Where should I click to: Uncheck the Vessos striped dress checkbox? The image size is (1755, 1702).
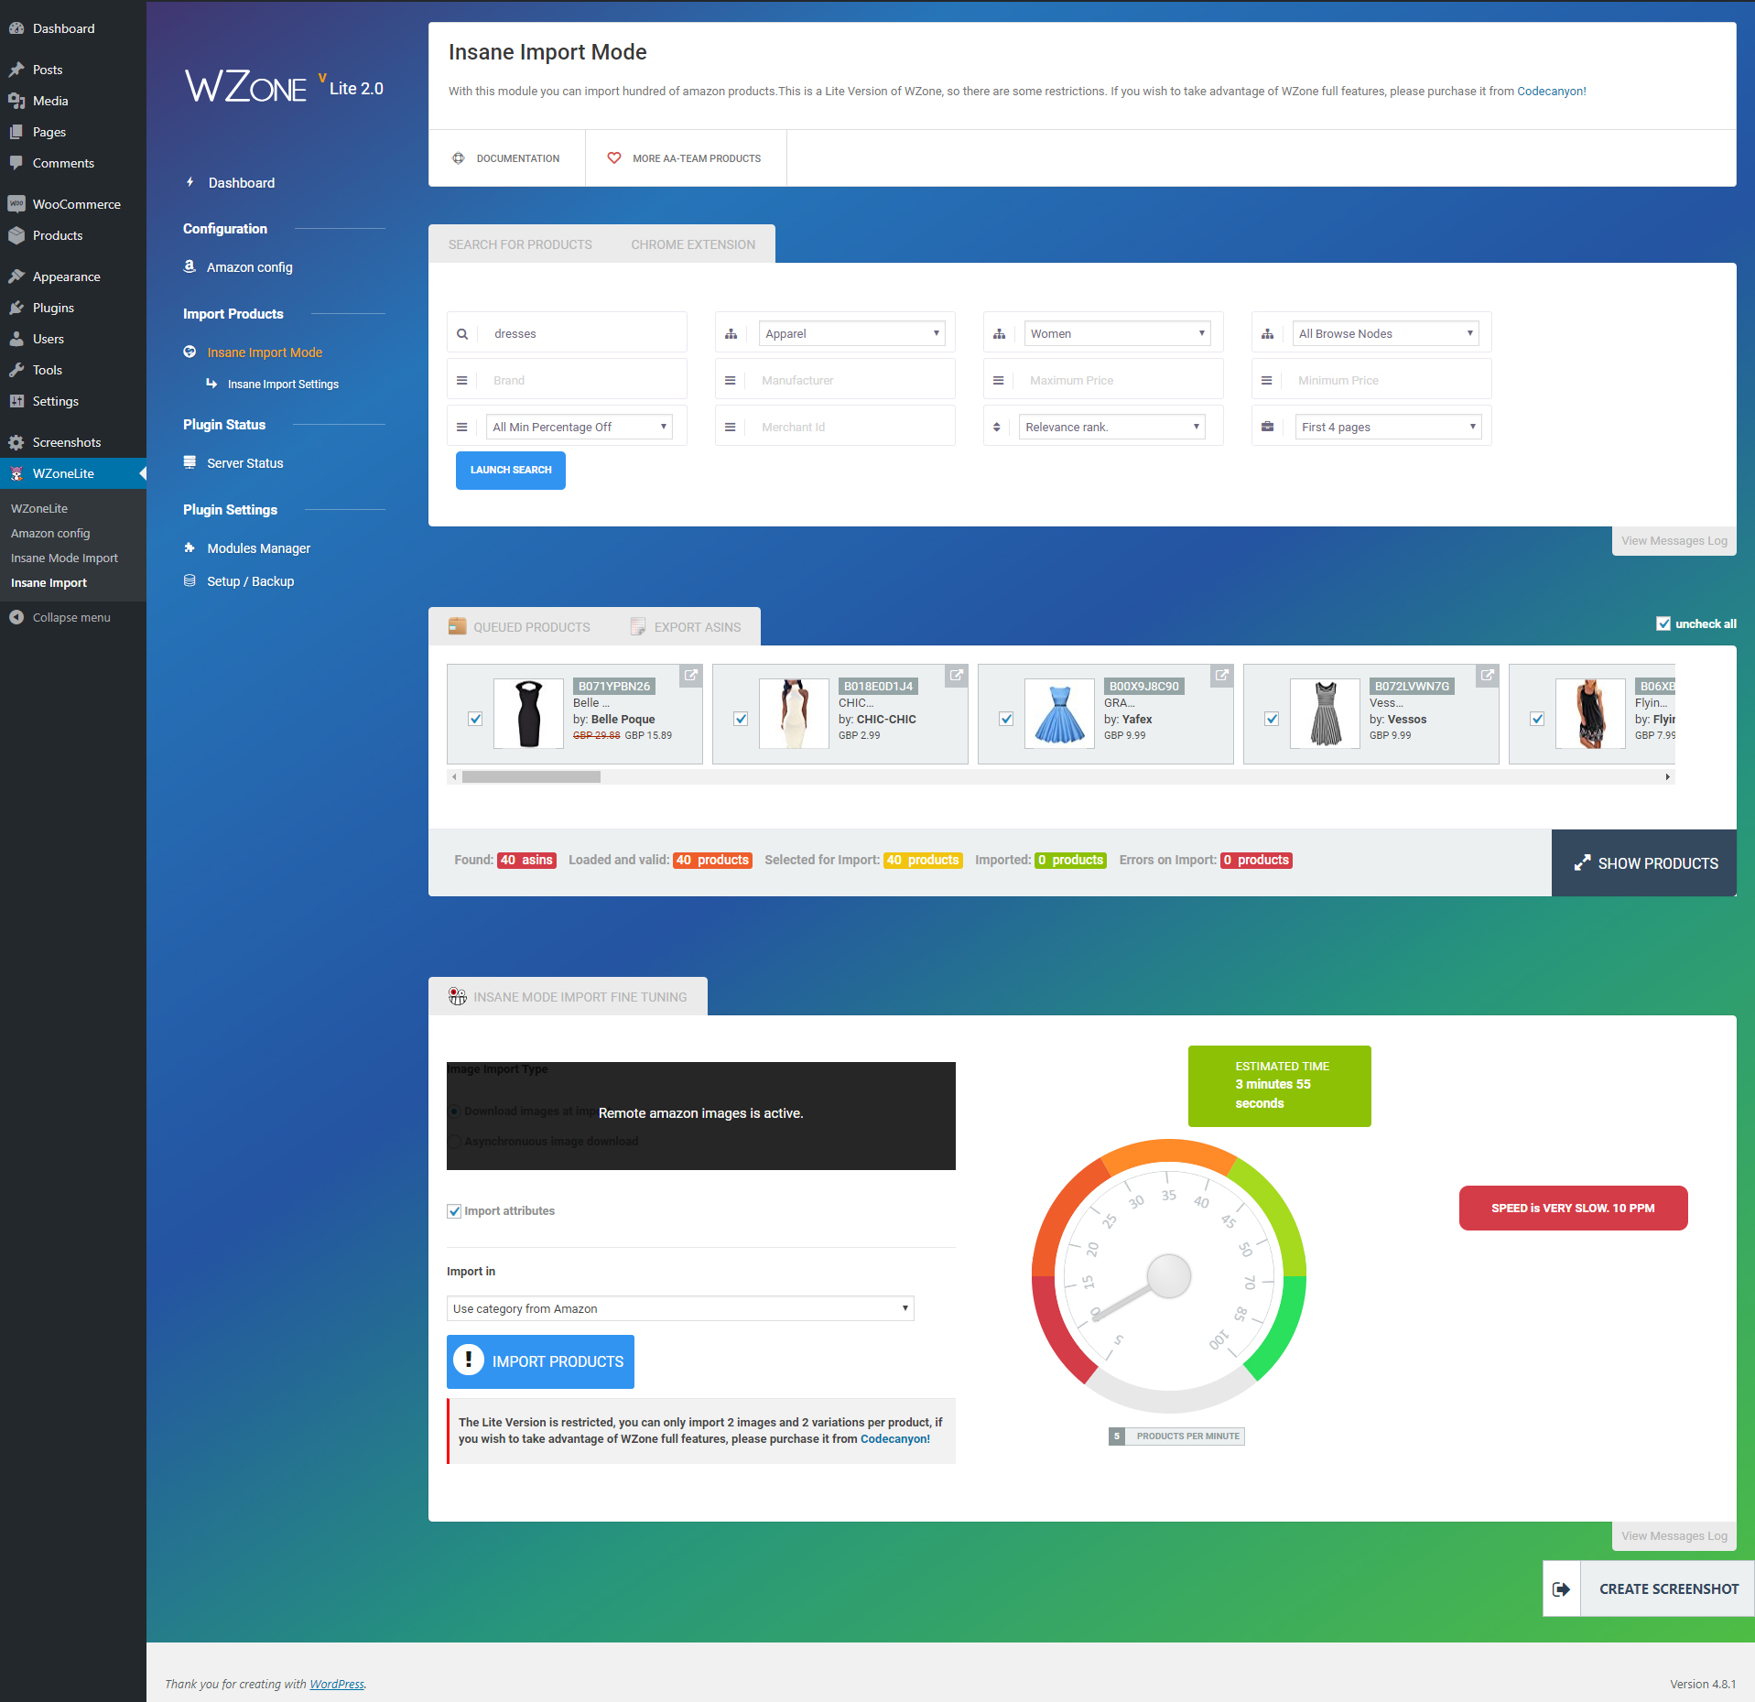1272,719
